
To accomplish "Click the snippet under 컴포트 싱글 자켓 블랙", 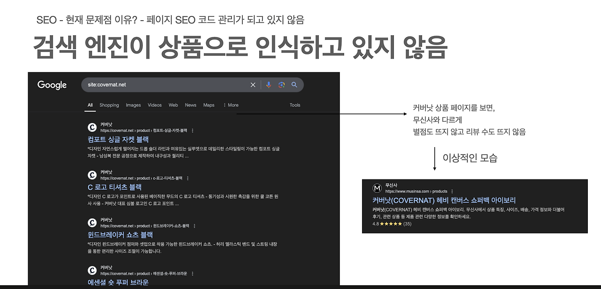I will pos(184,152).
